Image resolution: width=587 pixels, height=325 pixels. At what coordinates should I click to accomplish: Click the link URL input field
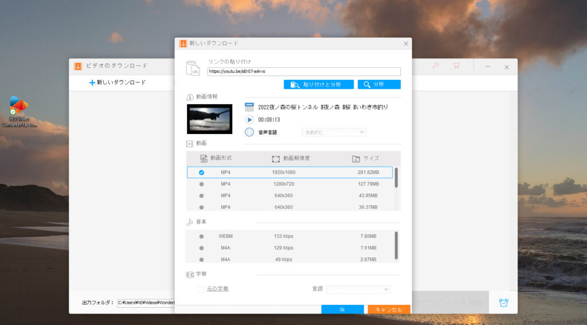tap(304, 72)
